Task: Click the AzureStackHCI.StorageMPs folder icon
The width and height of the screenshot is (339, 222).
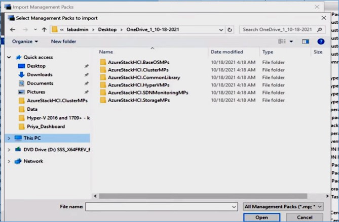Action: pyautogui.click(x=103, y=100)
